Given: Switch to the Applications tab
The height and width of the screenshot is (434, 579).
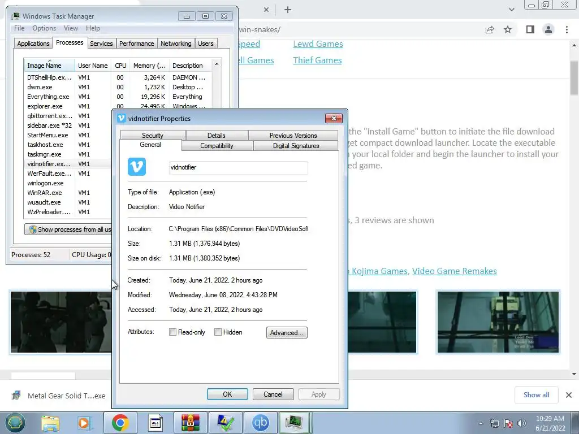Looking at the screenshot, I should [33, 44].
